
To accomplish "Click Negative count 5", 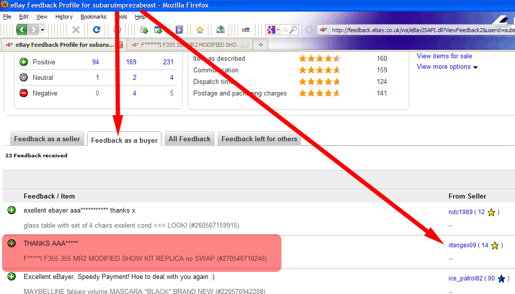I will point(172,93).
